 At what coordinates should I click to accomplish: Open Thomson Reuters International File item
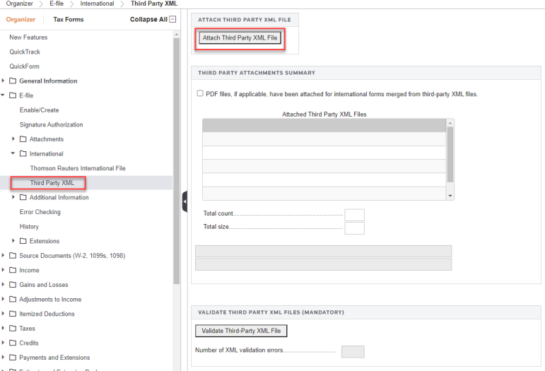[x=77, y=168]
